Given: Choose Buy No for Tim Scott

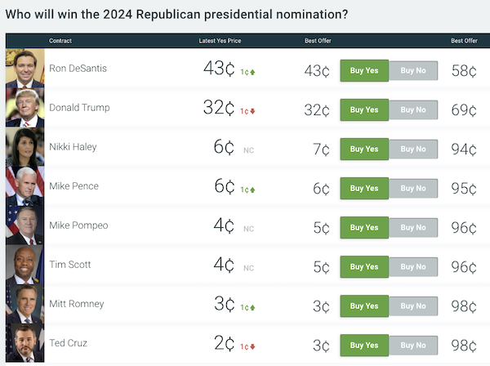Looking at the screenshot, I should click(x=412, y=266).
